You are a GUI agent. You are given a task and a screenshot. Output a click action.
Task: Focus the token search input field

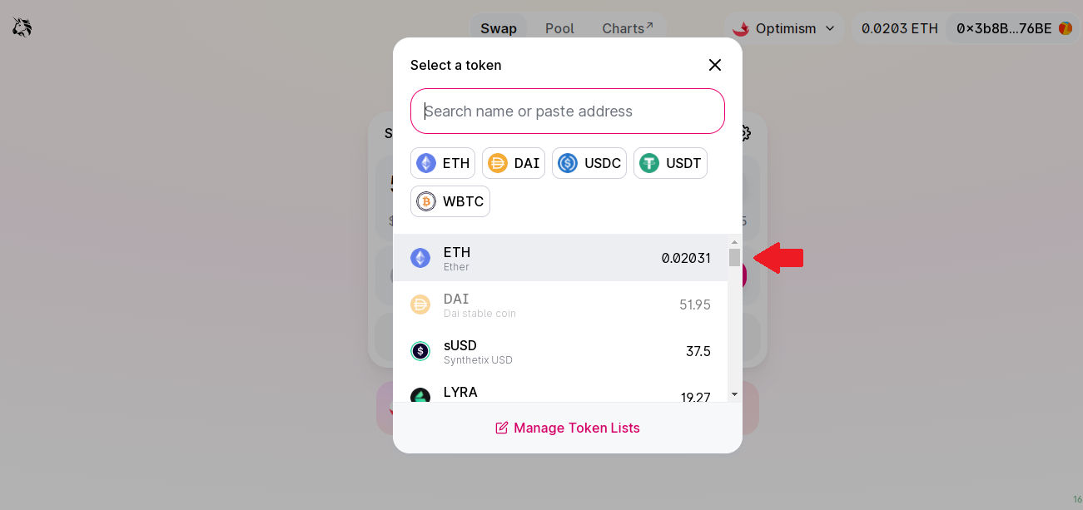[x=568, y=111]
